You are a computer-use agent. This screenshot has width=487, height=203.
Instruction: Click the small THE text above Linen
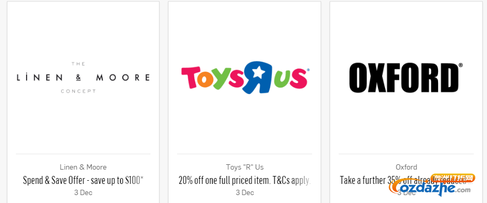[78, 64]
